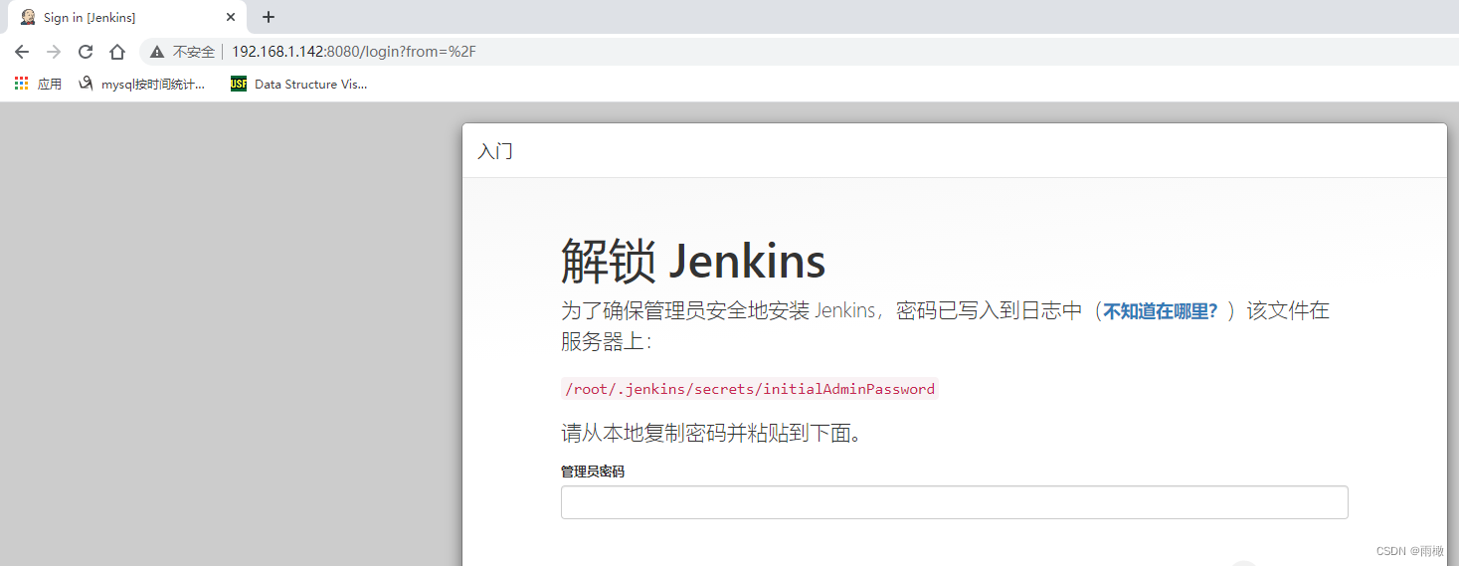Click the not-secure warning triangle icon
This screenshot has height=566, width=1459.
click(x=157, y=52)
